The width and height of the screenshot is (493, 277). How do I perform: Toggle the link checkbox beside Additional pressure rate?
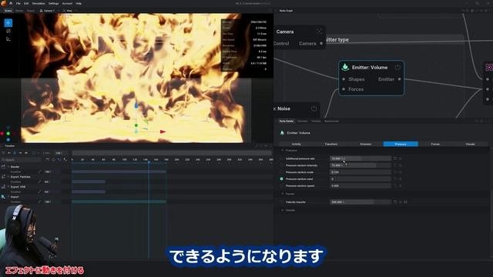[x=395, y=159]
